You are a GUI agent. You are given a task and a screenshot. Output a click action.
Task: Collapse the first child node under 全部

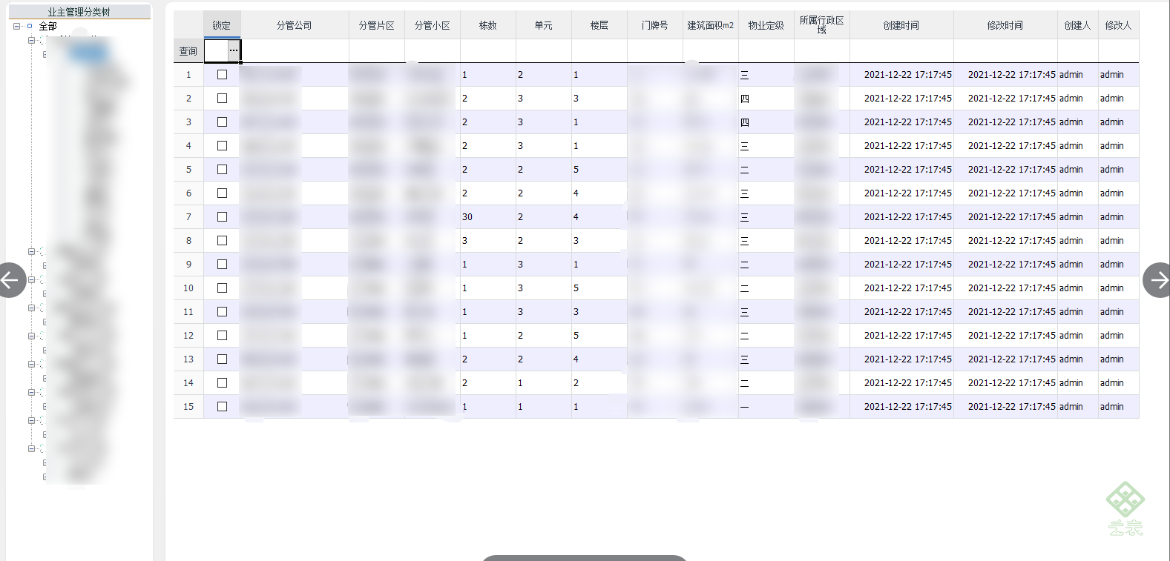(31, 40)
